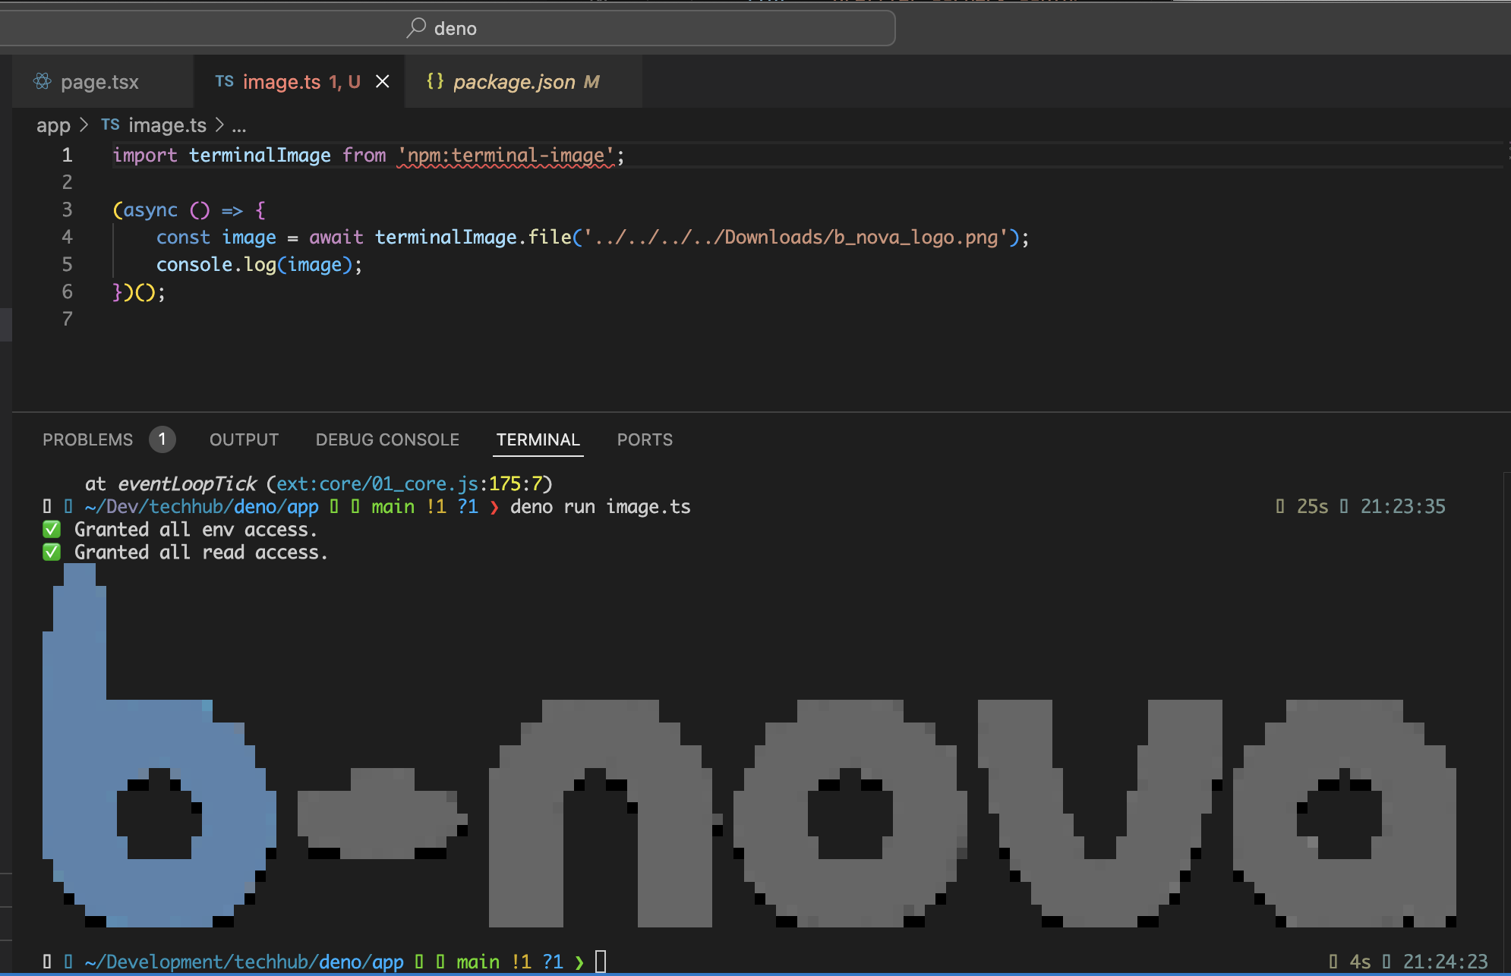Click the ~/Development/techhub/deno/app prompt path
This screenshot has height=976, width=1511.
tap(244, 962)
